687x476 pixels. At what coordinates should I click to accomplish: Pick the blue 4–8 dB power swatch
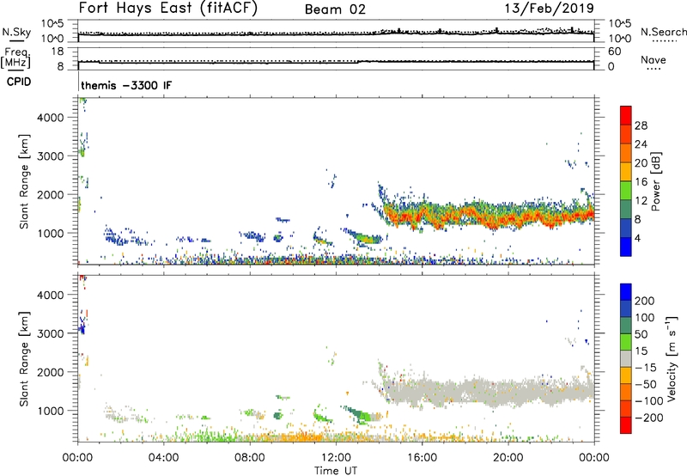click(626, 228)
